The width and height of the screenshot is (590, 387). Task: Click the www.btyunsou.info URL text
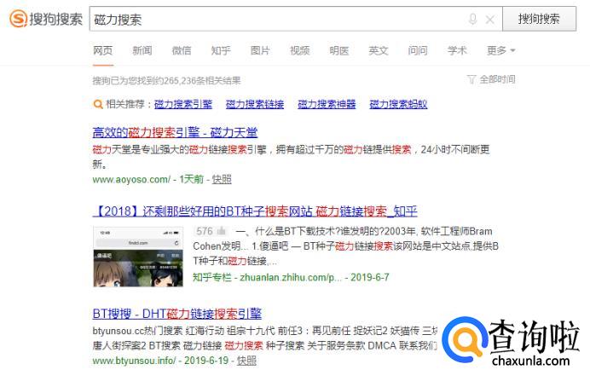tap(134, 361)
